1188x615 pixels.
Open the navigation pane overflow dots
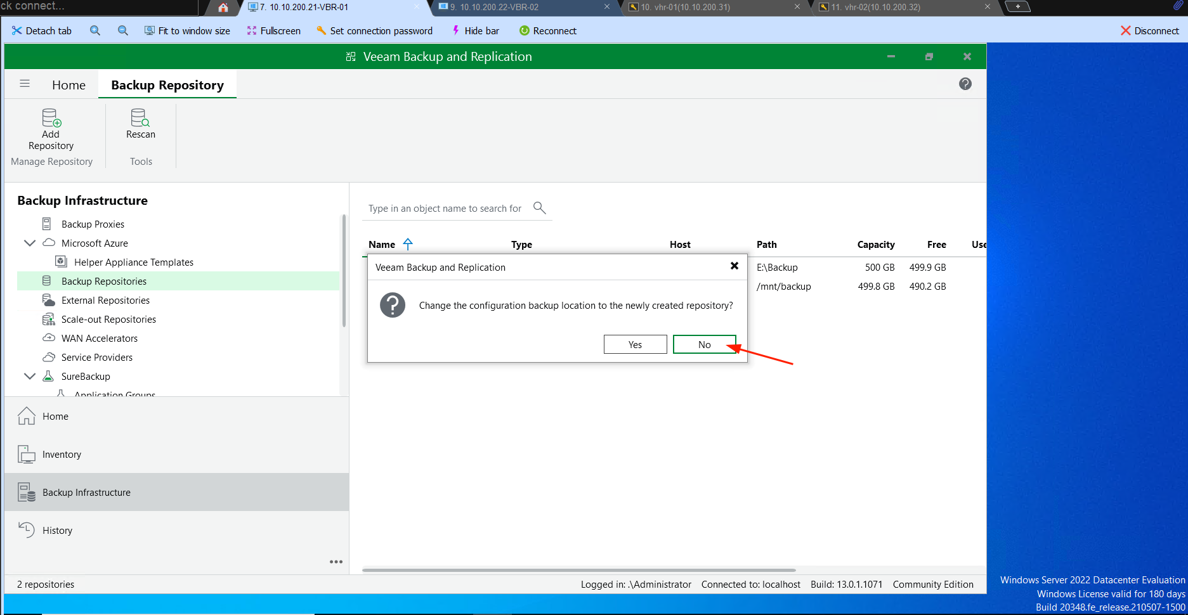[336, 562]
